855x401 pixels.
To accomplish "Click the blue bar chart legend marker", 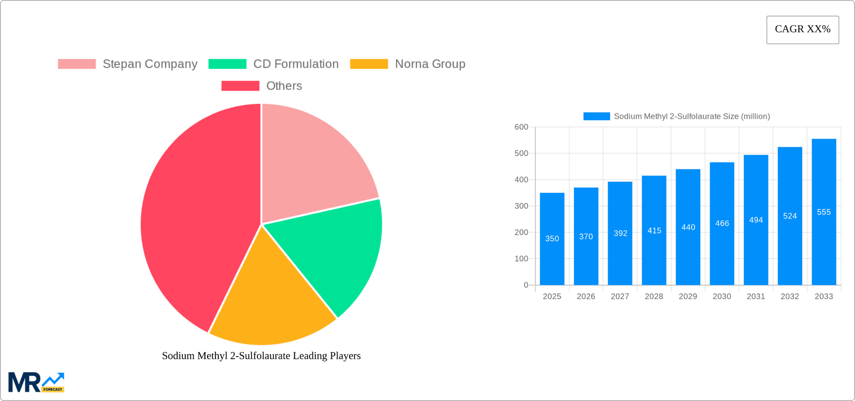I will coord(596,116).
